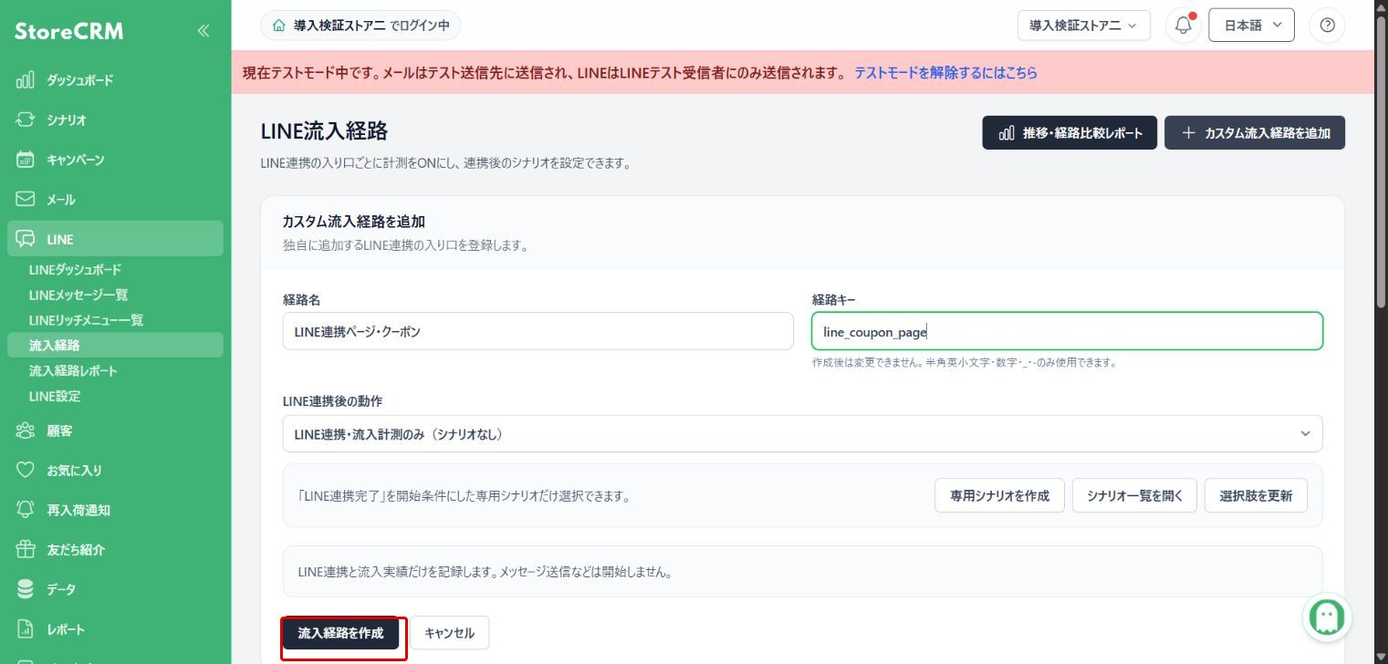The image size is (1388, 664).
Task: Click the メール envelope icon
Action: coord(26,199)
